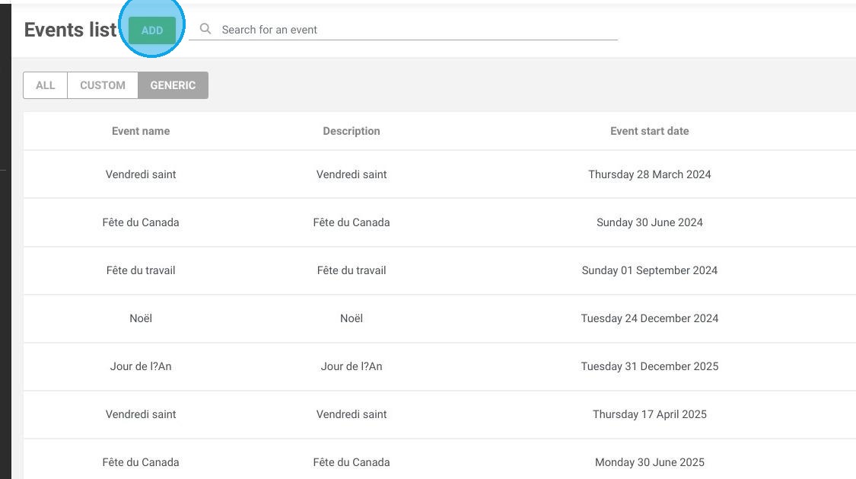Image resolution: width=856 pixels, height=479 pixels.
Task: Click date Monday 30 June 2025
Action: click(x=650, y=462)
